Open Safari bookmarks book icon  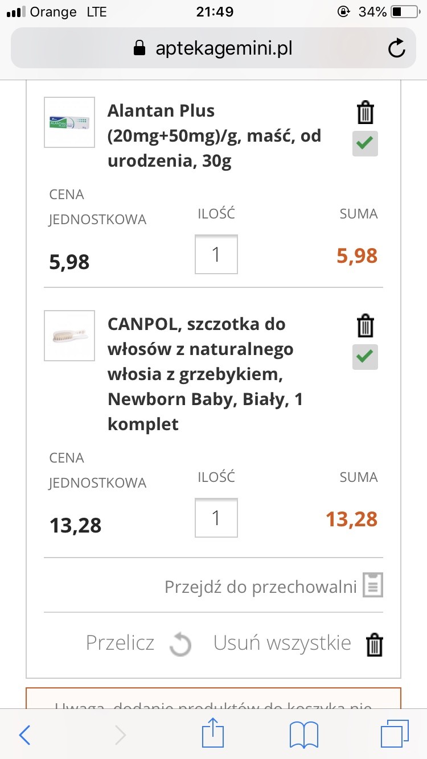point(303,735)
